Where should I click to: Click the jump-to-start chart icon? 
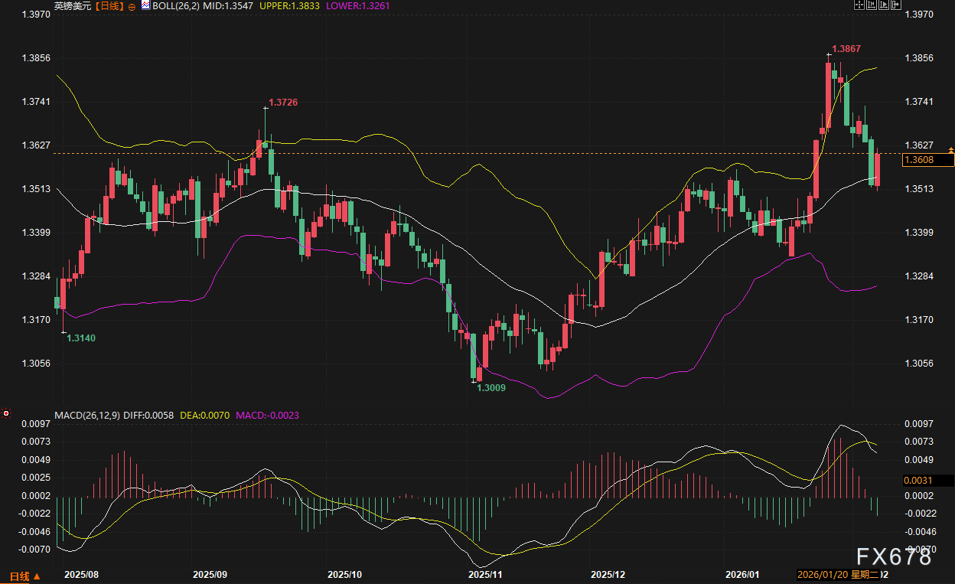point(872,5)
